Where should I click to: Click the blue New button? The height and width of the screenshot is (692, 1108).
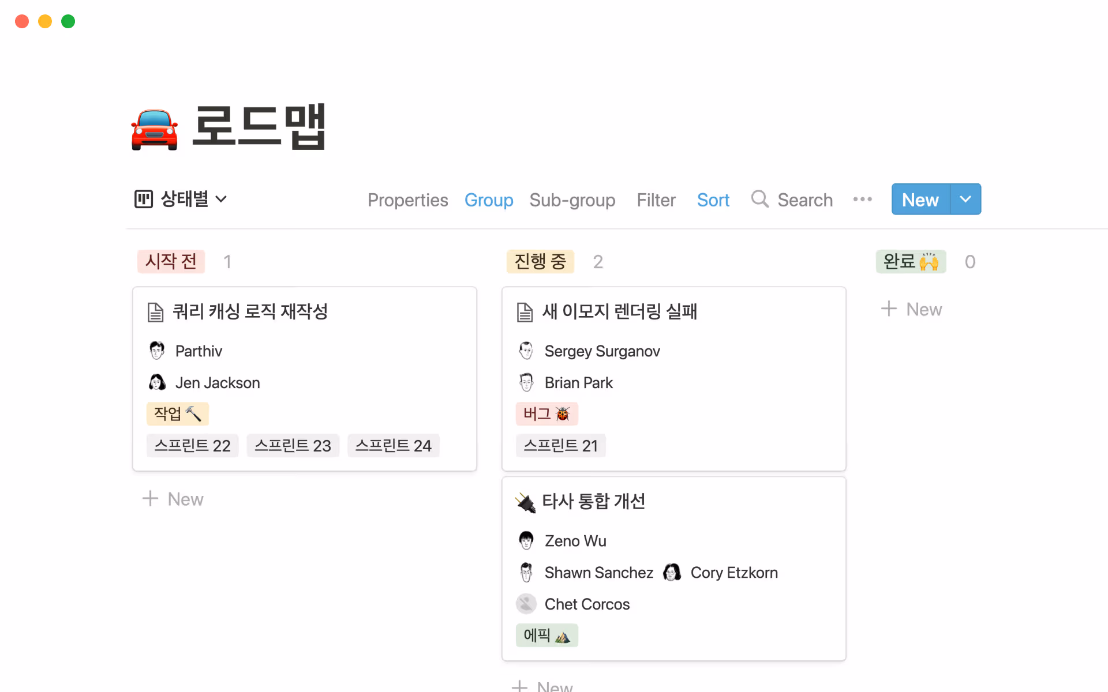tap(919, 199)
